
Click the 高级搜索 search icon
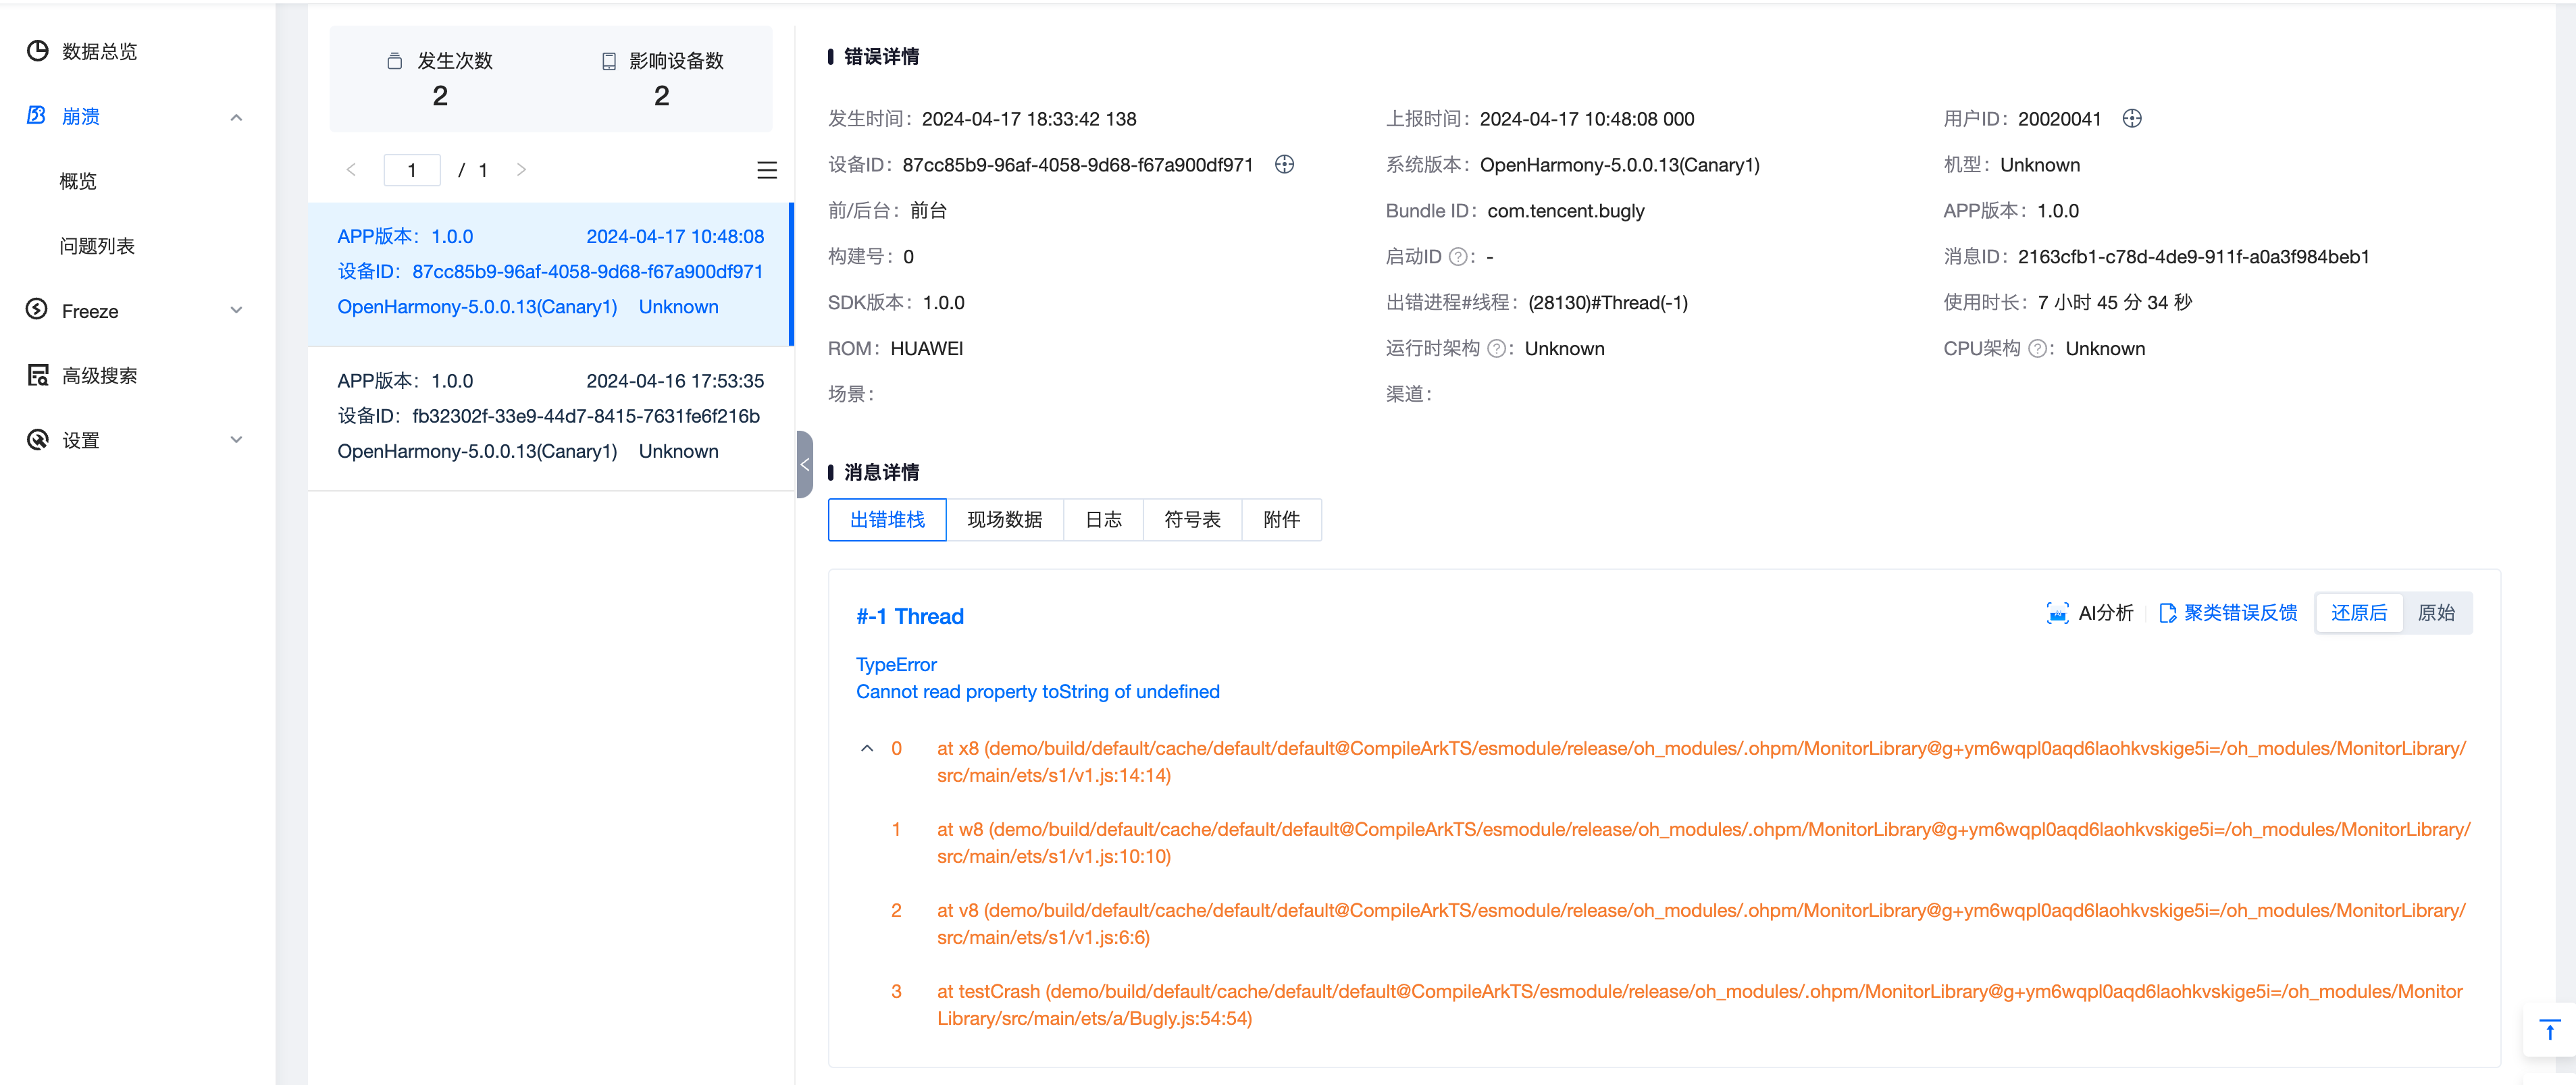38,375
